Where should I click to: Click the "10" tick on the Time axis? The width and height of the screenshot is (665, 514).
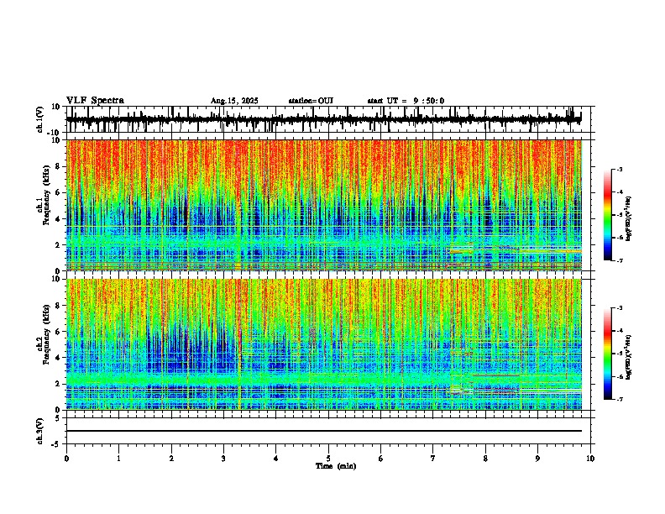[x=590, y=459]
